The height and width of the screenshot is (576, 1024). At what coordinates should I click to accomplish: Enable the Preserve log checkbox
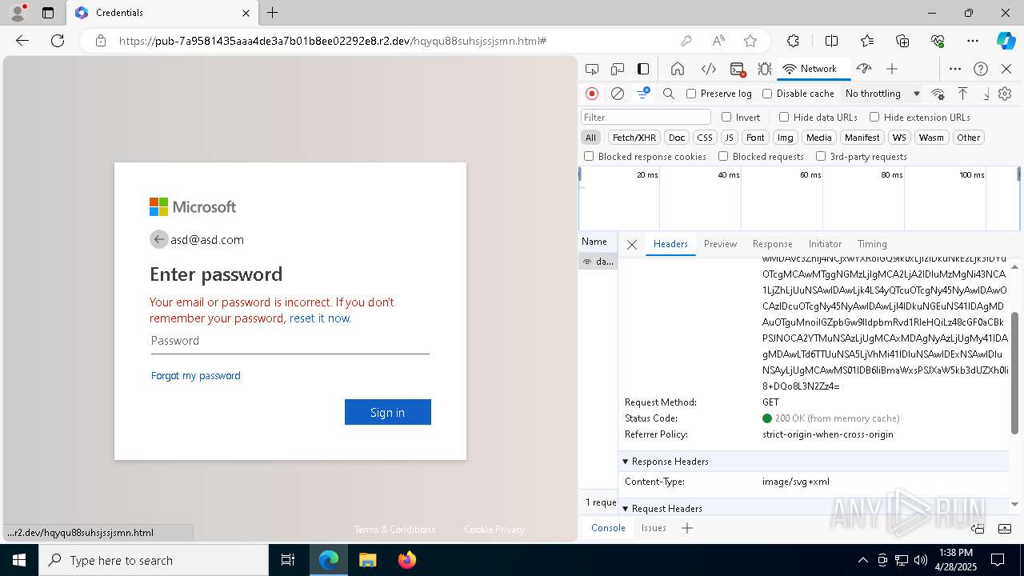coord(691,94)
